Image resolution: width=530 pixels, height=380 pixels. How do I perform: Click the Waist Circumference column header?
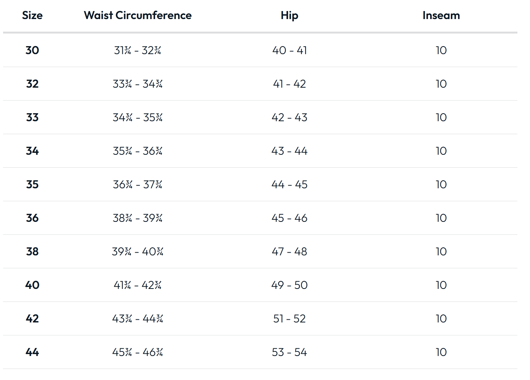click(138, 15)
